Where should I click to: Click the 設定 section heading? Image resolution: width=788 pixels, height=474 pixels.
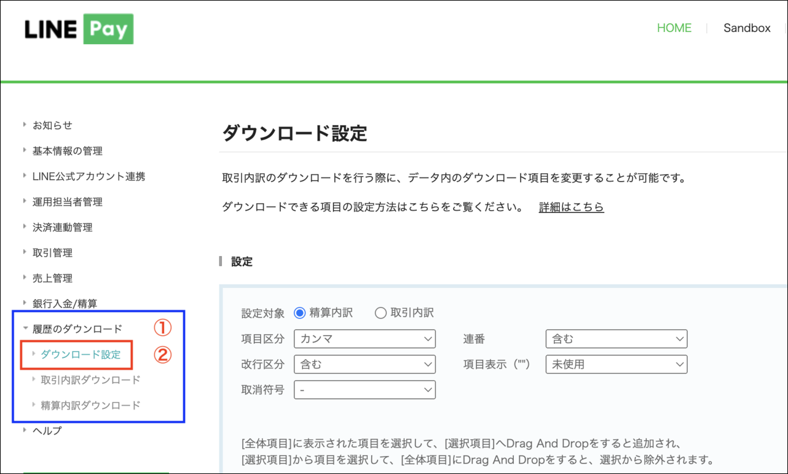242,262
